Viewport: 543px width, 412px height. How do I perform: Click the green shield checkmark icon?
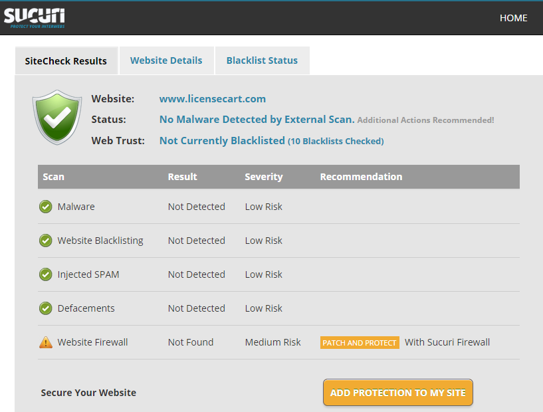[x=57, y=117]
